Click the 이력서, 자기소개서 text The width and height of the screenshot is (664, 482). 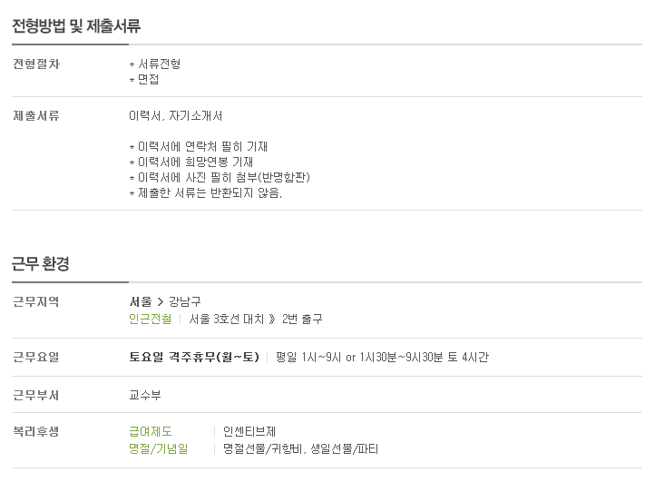(176, 115)
